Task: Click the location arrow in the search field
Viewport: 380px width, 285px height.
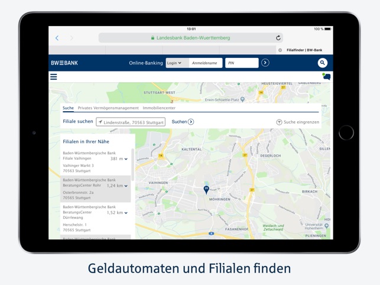Action: pyautogui.click(x=100, y=122)
